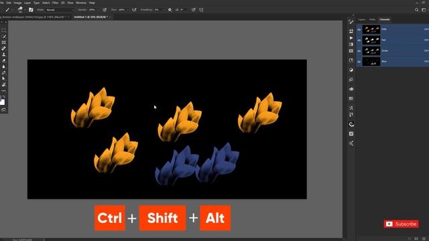Click the foreground/background color swatch
The width and height of the screenshot is (429, 241).
click(2, 102)
